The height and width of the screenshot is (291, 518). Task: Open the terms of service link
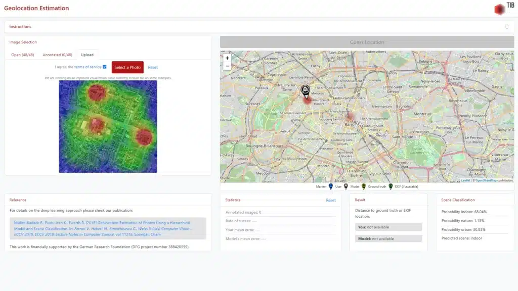click(x=88, y=67)
